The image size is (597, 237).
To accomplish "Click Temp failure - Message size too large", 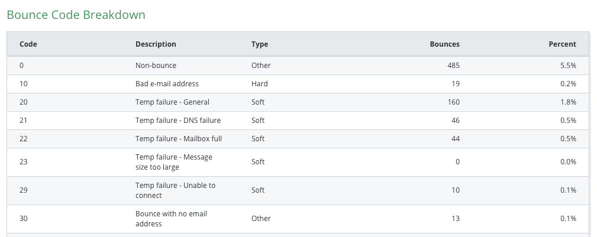I will [x=173, y=162].
